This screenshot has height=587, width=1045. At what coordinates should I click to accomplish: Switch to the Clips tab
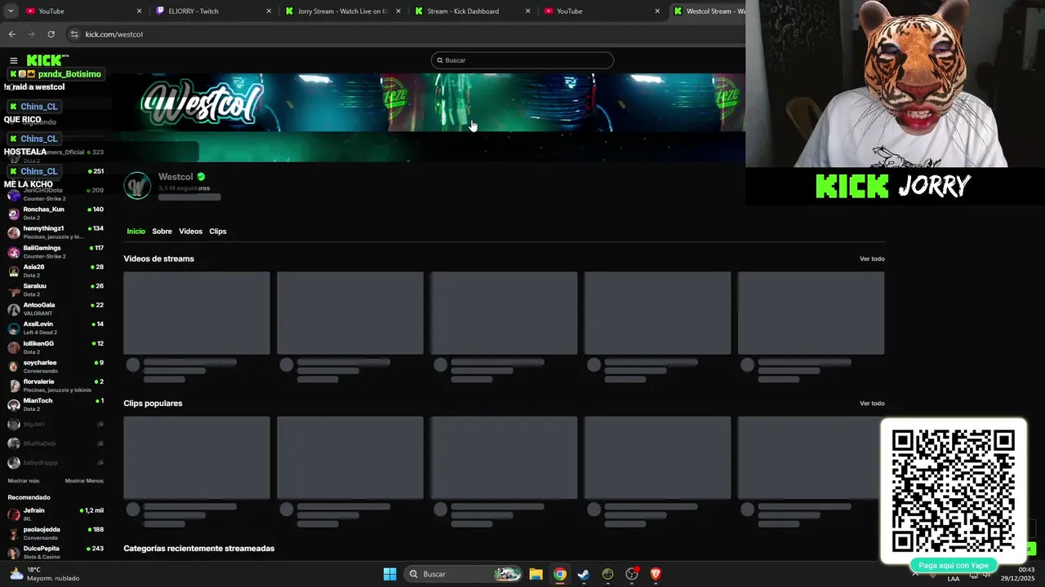pos(218,232)
